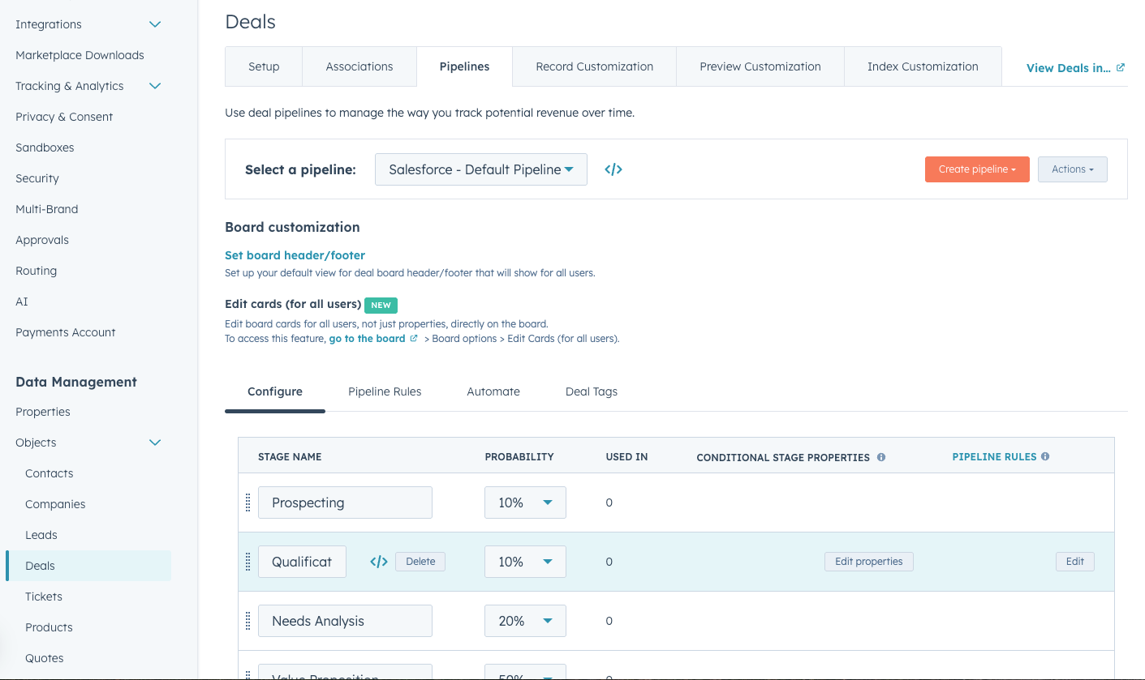Viewport: 1145px width, 680px height.
Task: Switch to the Pipeline Rules sub-tab
Action: 385,391
